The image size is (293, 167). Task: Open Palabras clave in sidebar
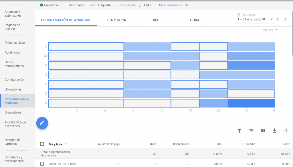point(15,43)
